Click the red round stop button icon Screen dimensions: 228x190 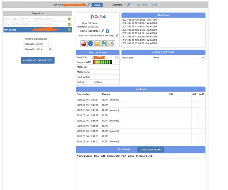(x=84, y=43)
